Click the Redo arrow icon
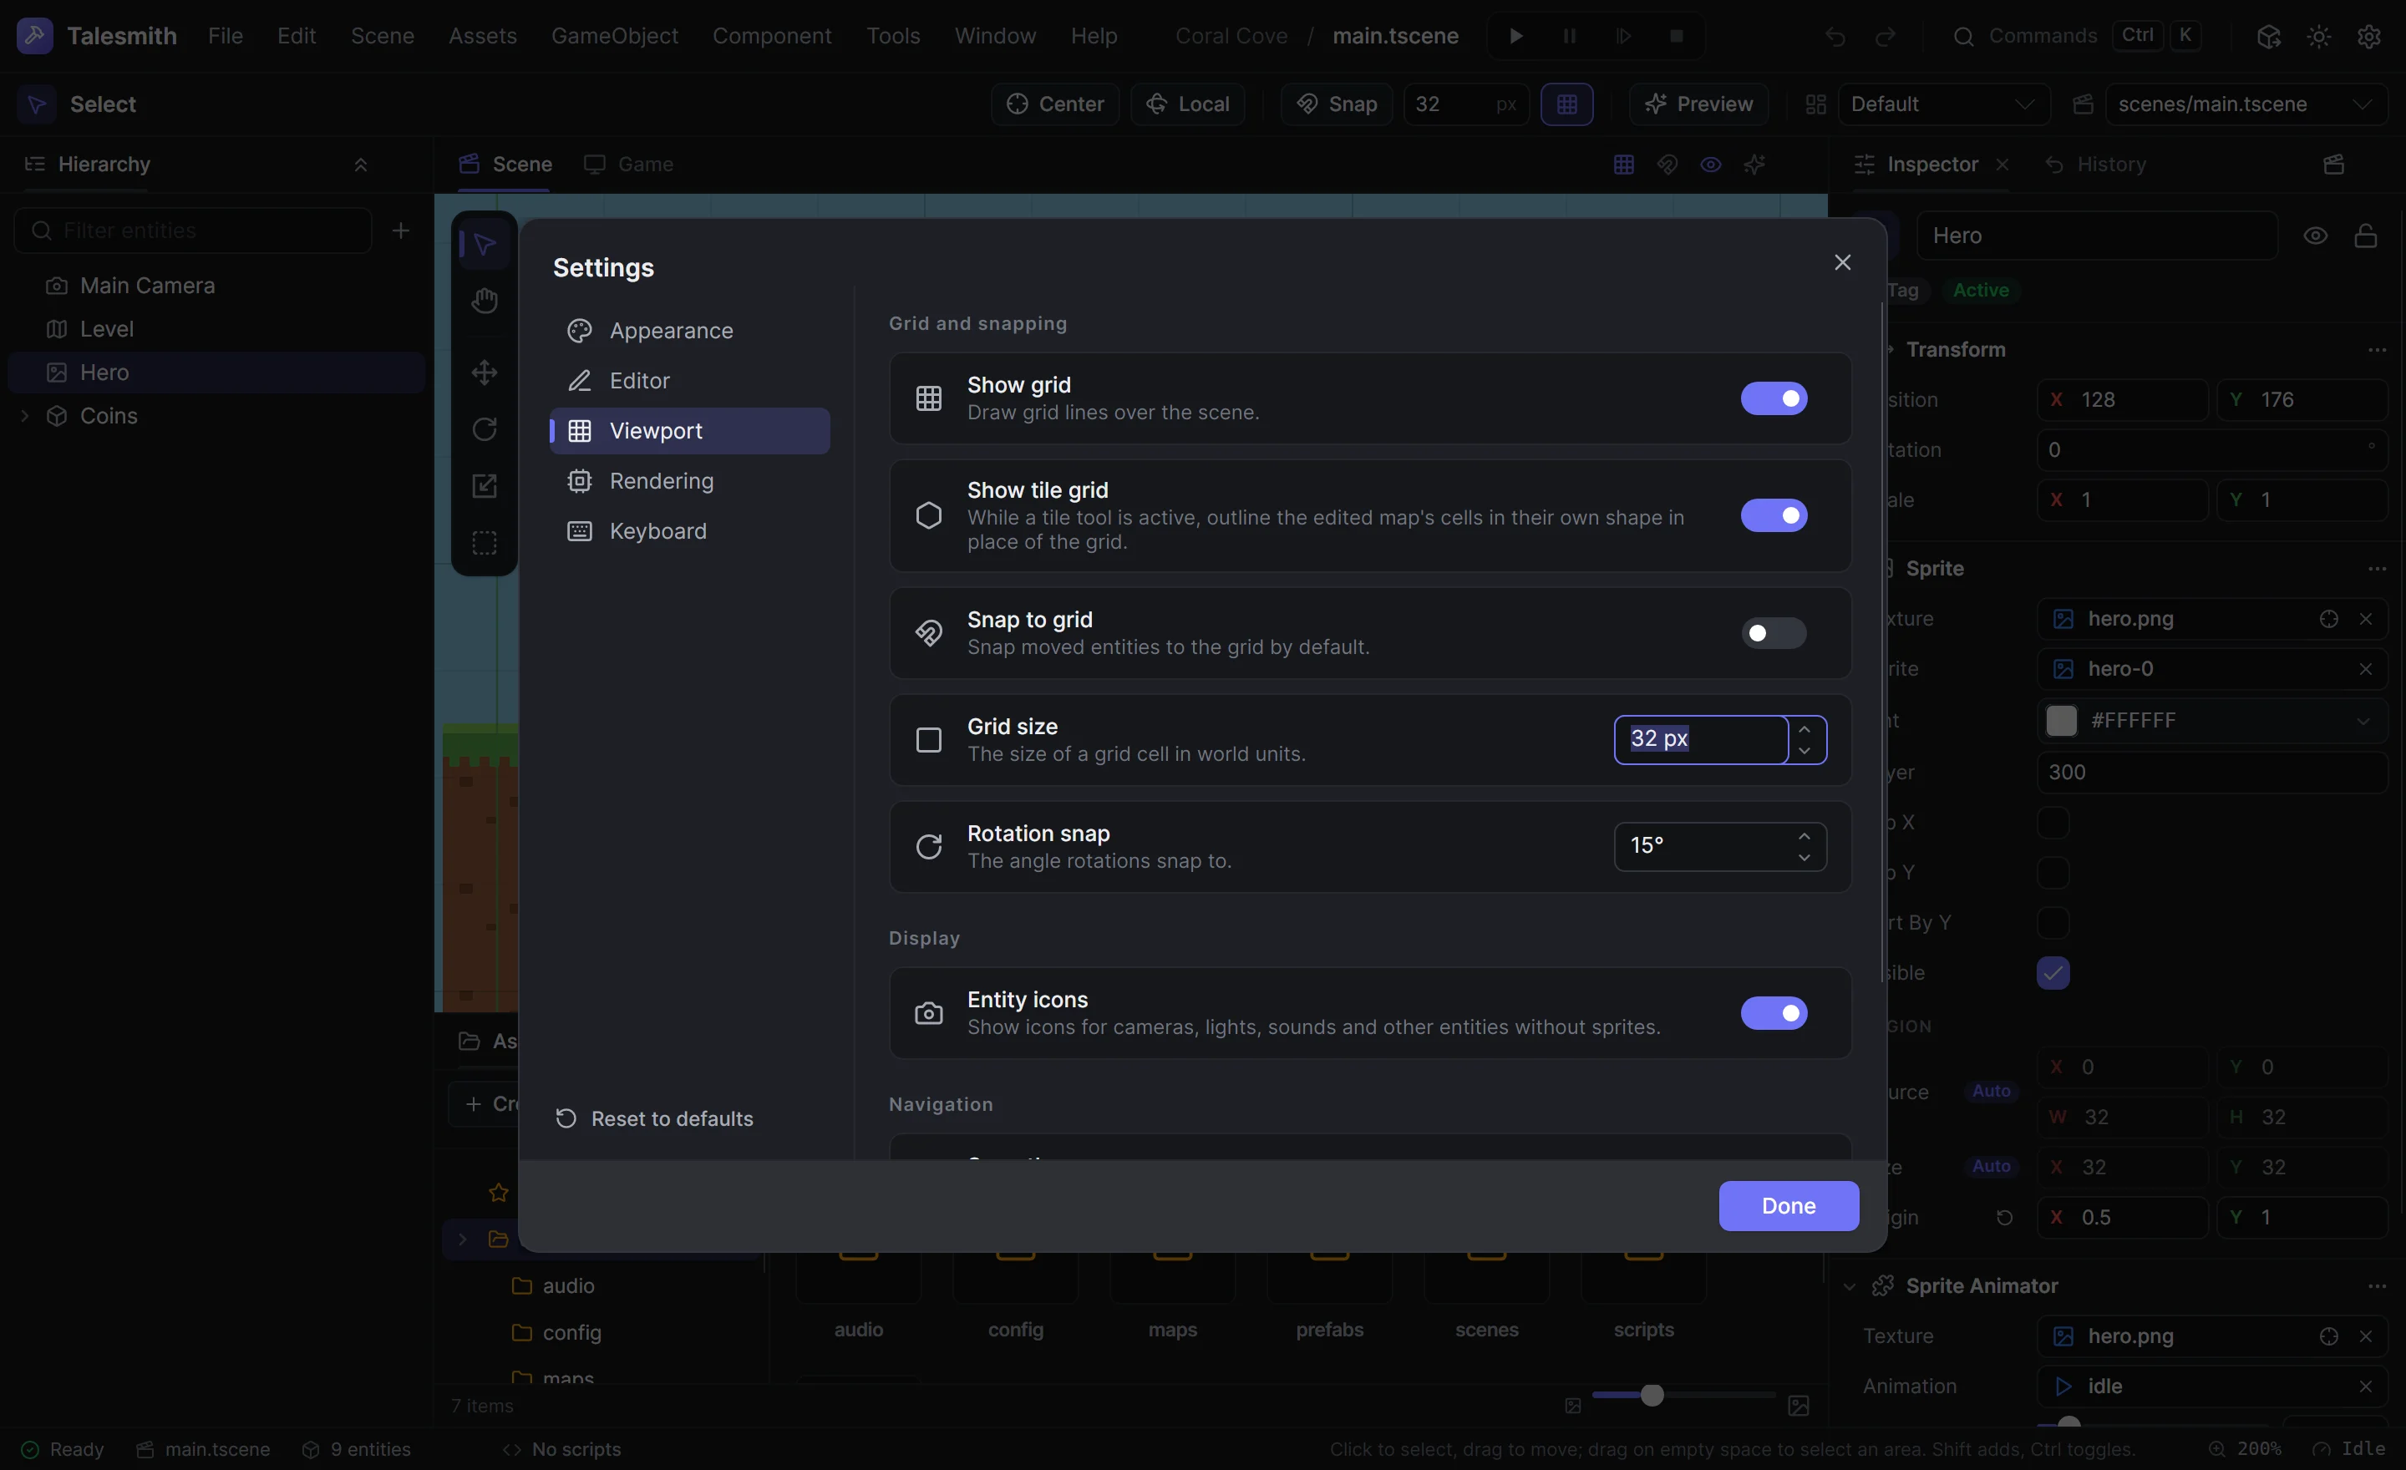This screenshot has width=2406, height=1470. pyautogui.click(x=1886, y=36)
